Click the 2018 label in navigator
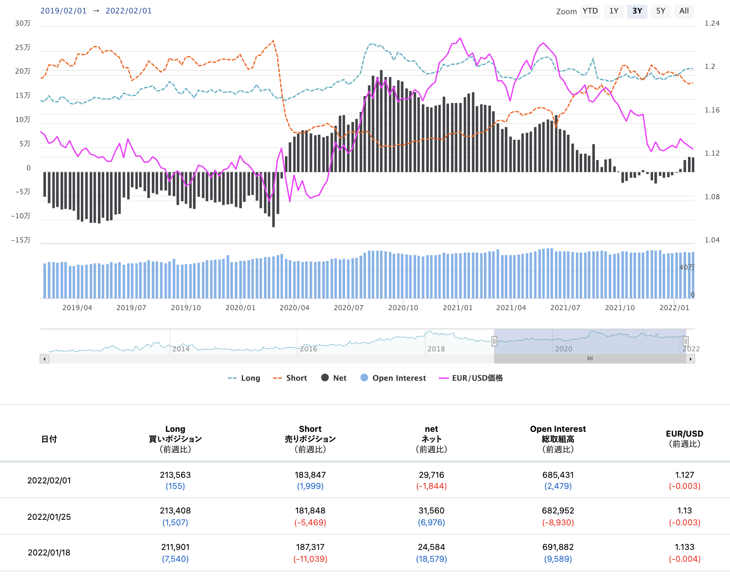Image resolution: width=730 pixels, height=580 pixels. point(436,349)
